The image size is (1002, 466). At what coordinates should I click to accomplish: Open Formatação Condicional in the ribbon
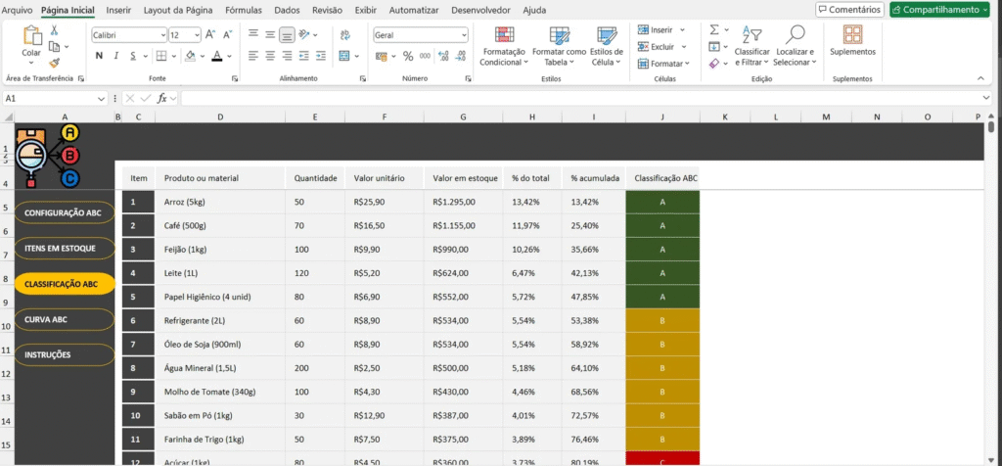click(x=502, y=45)
